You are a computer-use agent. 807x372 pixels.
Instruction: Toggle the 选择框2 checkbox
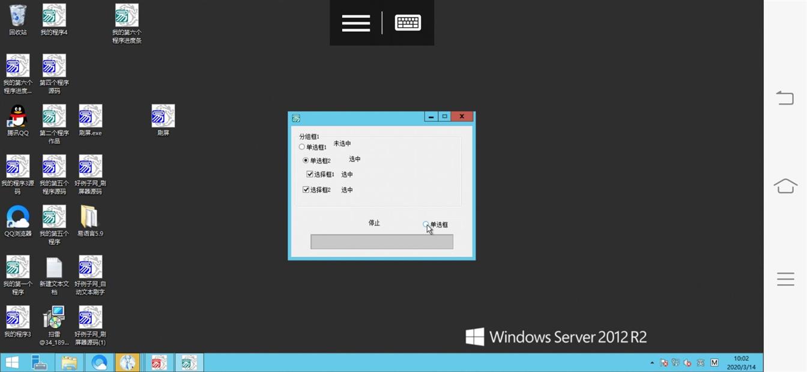pos(306,190)
